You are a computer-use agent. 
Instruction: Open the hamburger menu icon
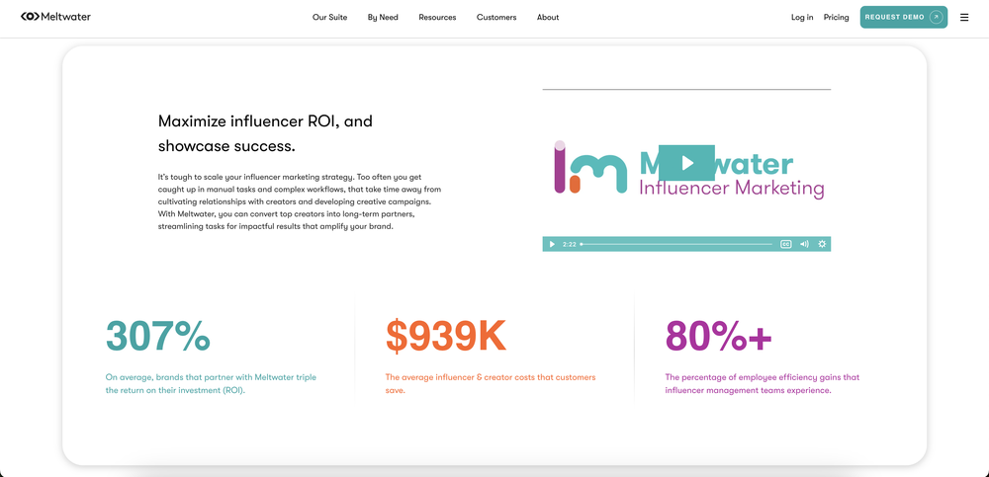(963, 18)
